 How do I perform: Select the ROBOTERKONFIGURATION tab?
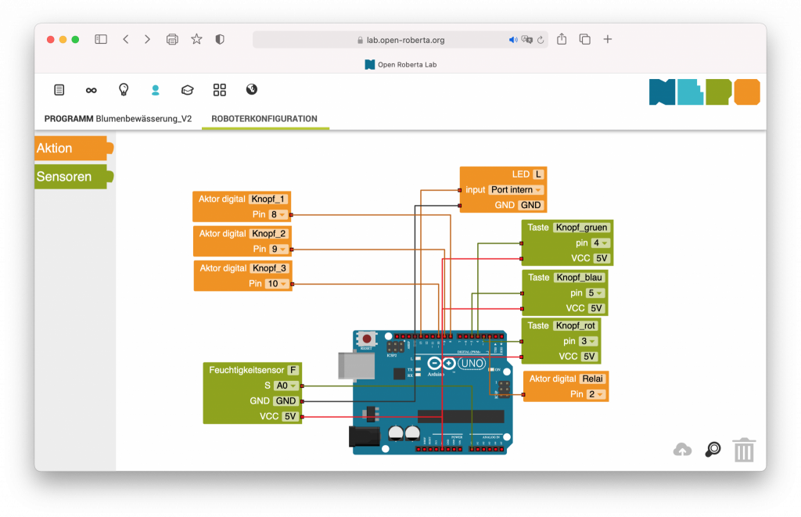[x=264, y=119]
